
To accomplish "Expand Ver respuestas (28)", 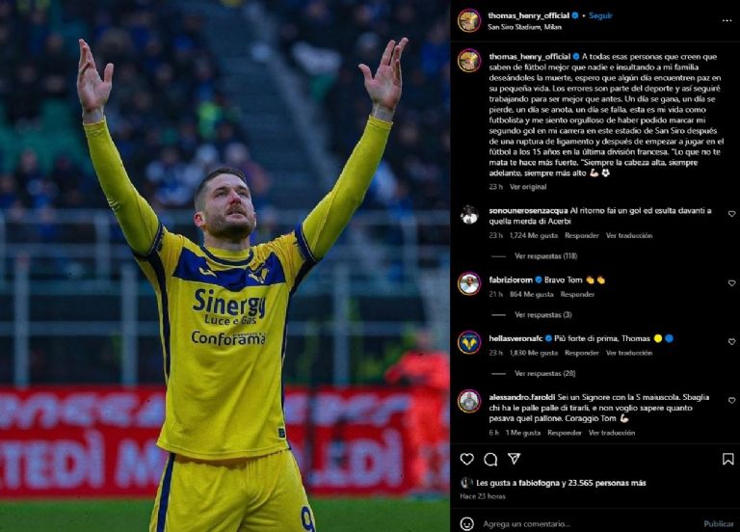I will (x=544, y=373).
